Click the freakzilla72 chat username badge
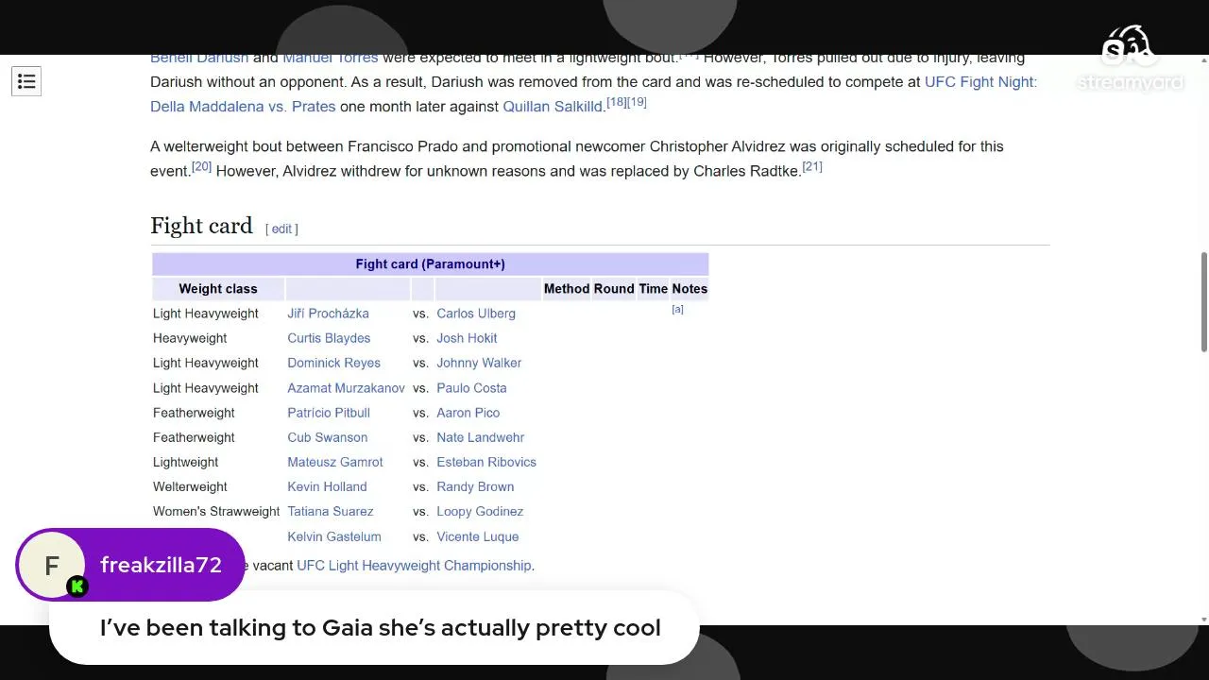 point(161,565)
